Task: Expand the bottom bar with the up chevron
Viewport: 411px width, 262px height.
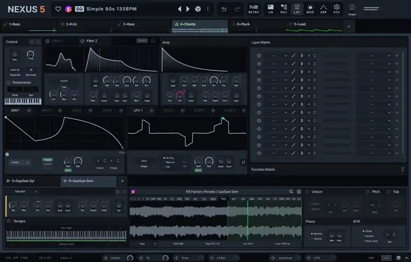Action: [406, 258]
